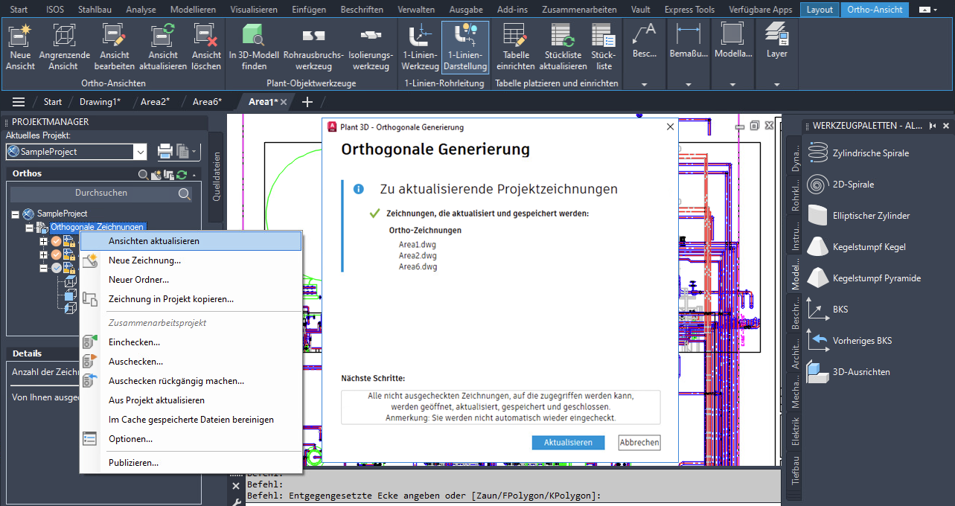
Task: Click the green refresh icon in Orthos header
Action: point(181,174)
